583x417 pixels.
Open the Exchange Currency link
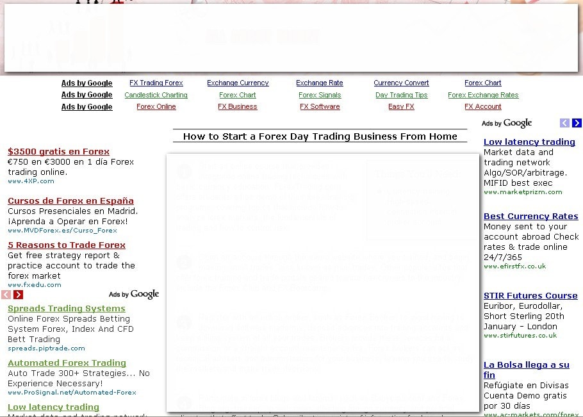(x=238, y=83)
